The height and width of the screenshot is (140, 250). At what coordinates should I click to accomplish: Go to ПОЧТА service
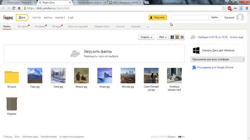pos(37,17)
